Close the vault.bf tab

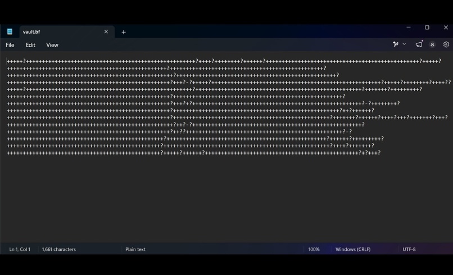click(x=106, y=32)
